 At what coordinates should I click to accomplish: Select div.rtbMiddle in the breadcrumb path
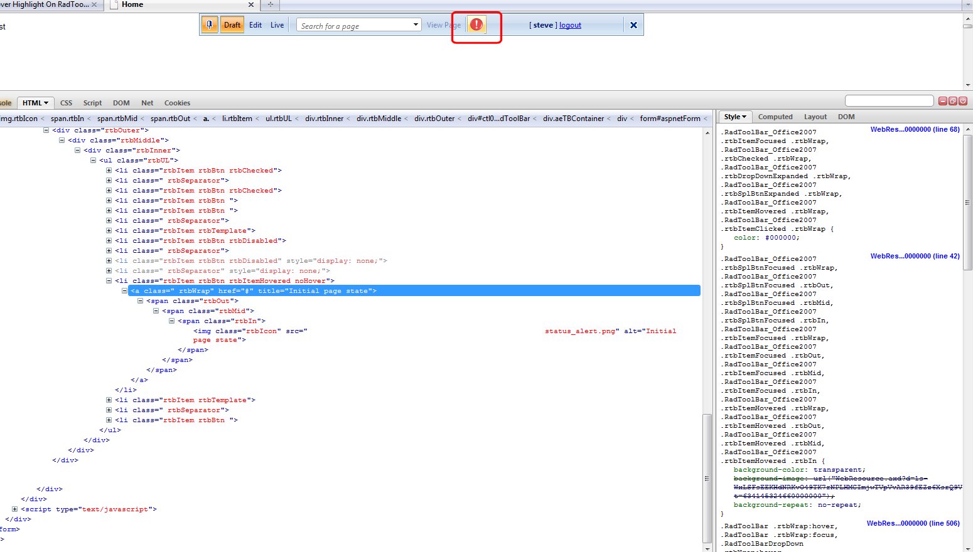(x=379, y=119)
